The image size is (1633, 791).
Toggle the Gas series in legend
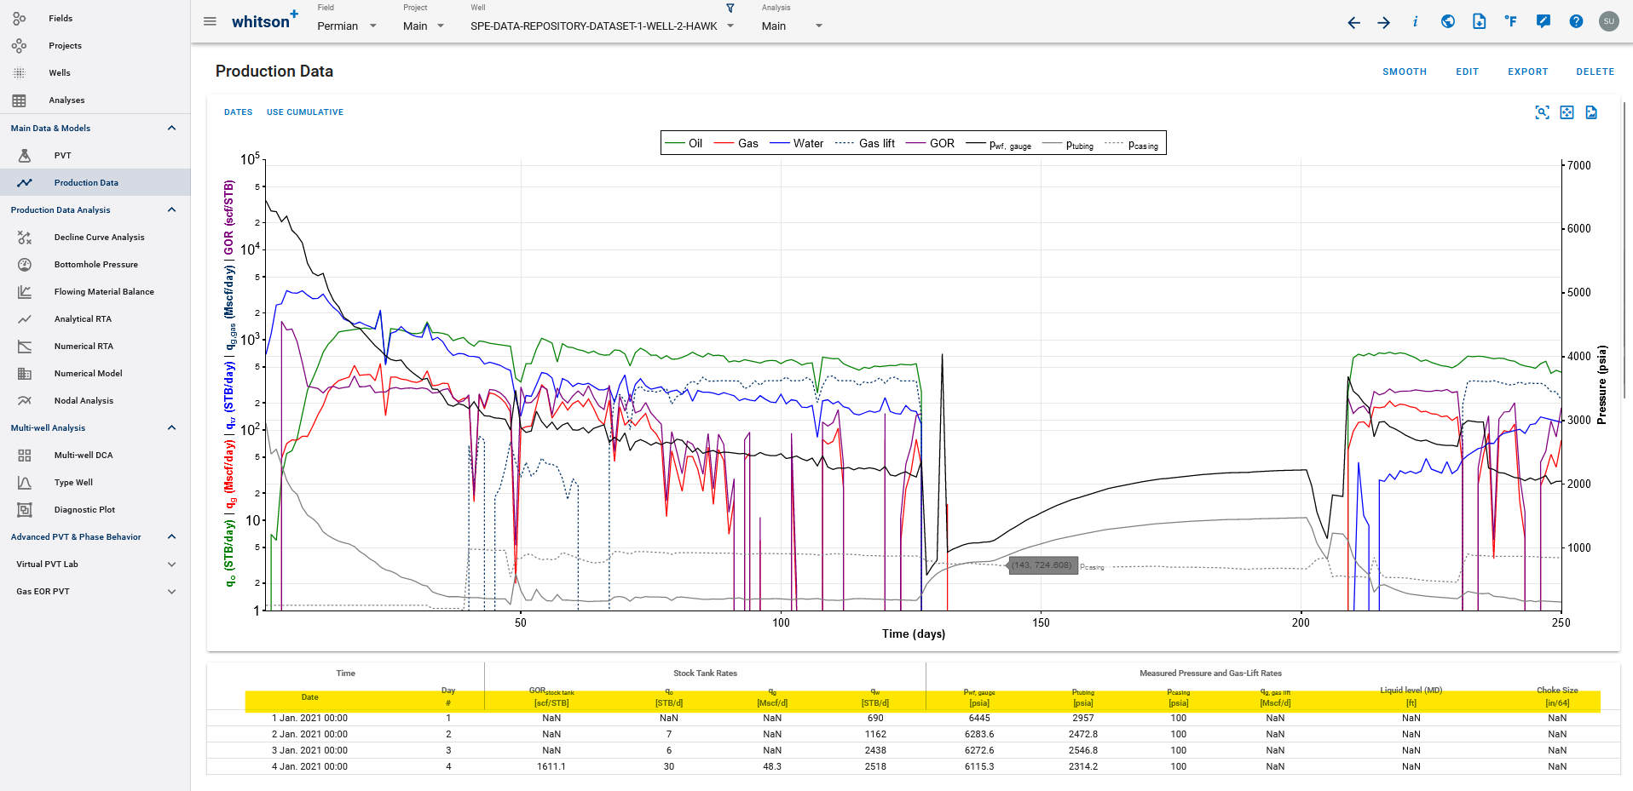tap(736, 143)
